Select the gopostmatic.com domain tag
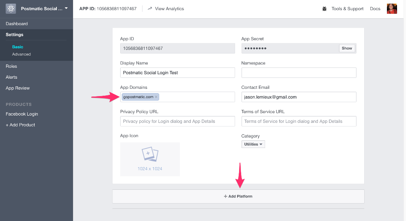 140,97
